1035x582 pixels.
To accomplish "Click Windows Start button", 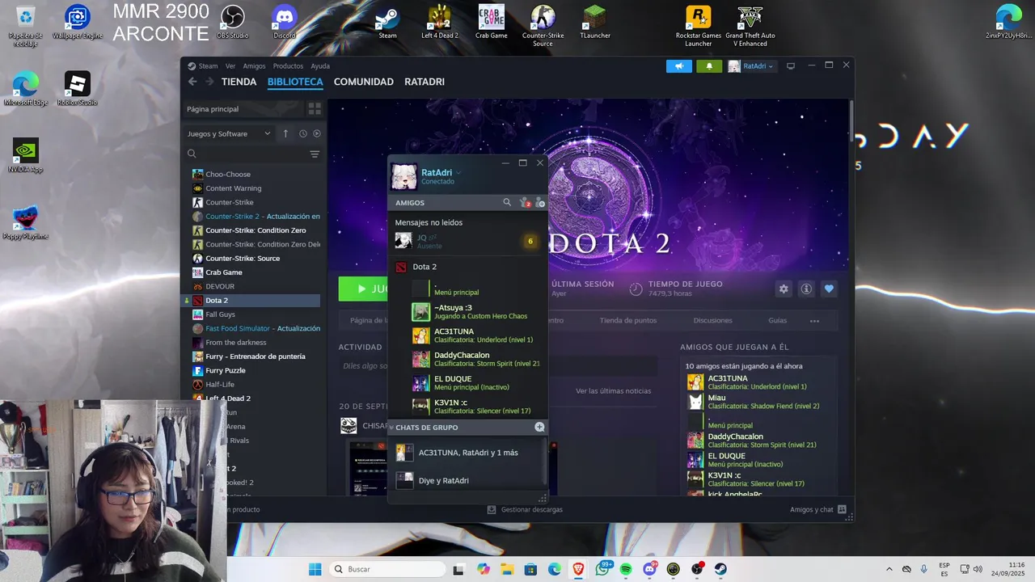I will (x=315, y=569).
